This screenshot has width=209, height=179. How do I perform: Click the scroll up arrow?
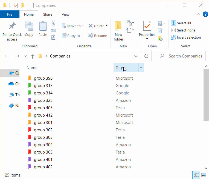pyautogui.click(x=206, y=66)
